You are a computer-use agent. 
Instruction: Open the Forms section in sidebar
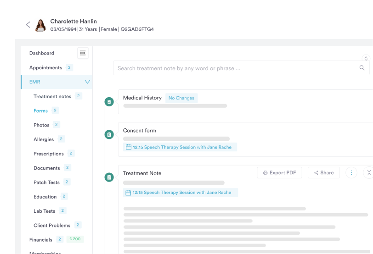40,110
